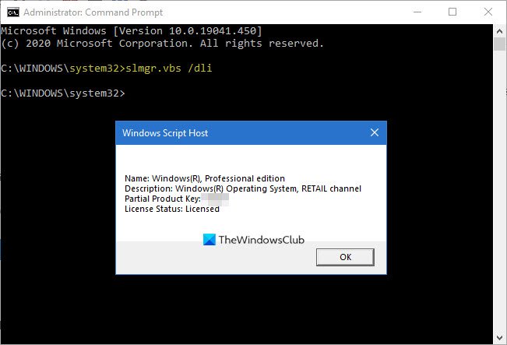Click the 'RETAIL channel' description line
The image size is (507, 345).
pos(243,188)
